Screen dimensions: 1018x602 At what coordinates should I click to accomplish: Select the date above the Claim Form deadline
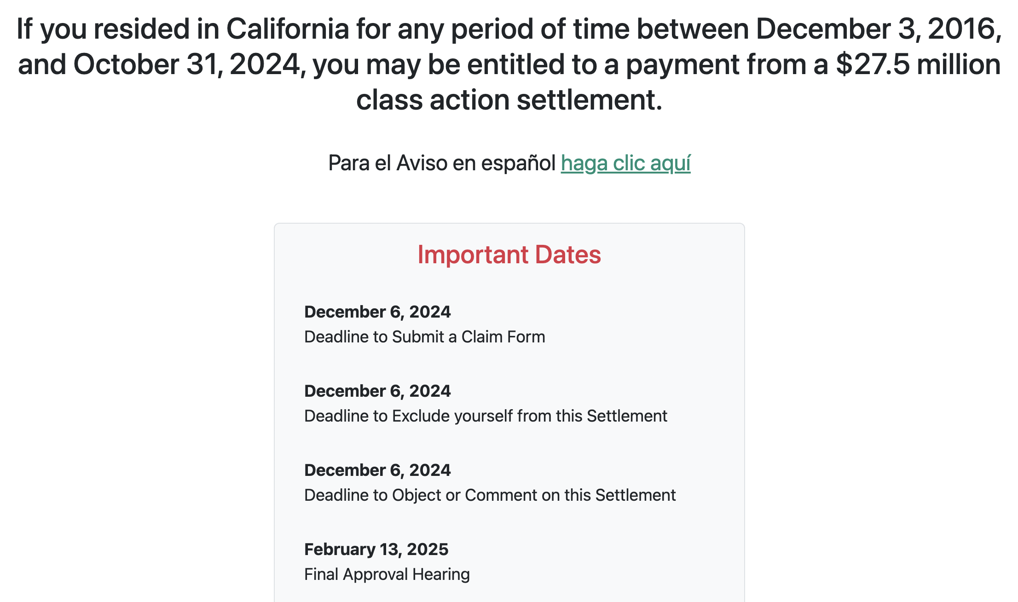click(x=377, y=312)
